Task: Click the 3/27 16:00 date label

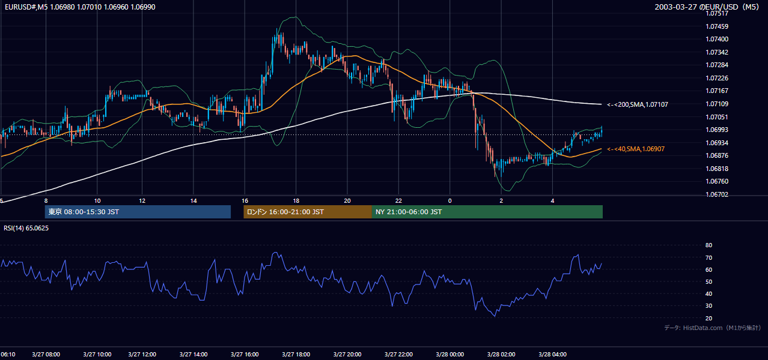Action: (x=245, y=355)
